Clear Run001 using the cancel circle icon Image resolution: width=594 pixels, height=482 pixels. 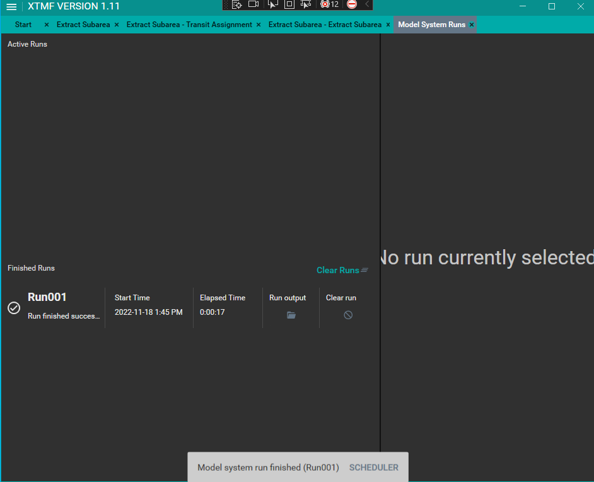(348, 315)
